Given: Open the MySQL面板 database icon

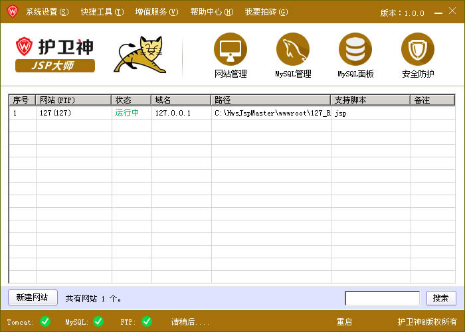Looking at the screenshot, I should (355, 49).
